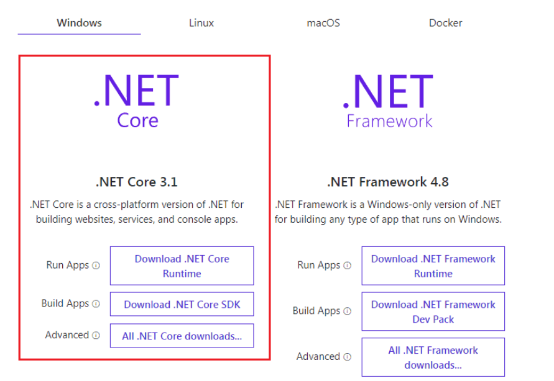Click the Advanced label under .NET Framework
This screenshot has height=381, width=554.
point(318,357)
